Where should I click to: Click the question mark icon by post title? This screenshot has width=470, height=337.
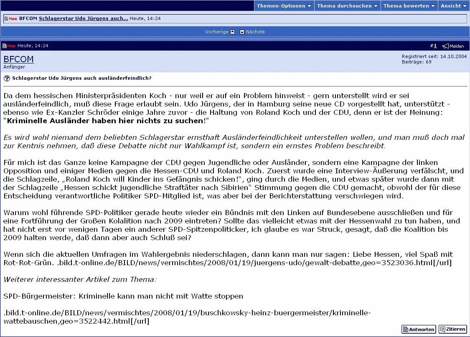[x=7, y=78]
